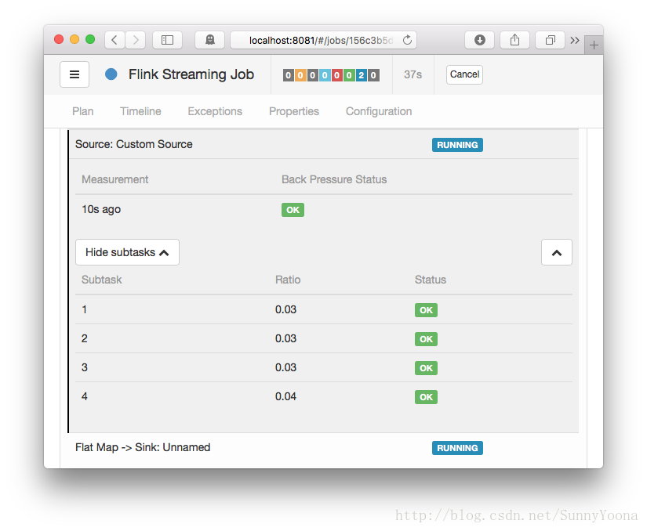Click the light blue task counter box
Viewport: 647px width, 531px height.
pyautogui.click(x=325, y=75)
